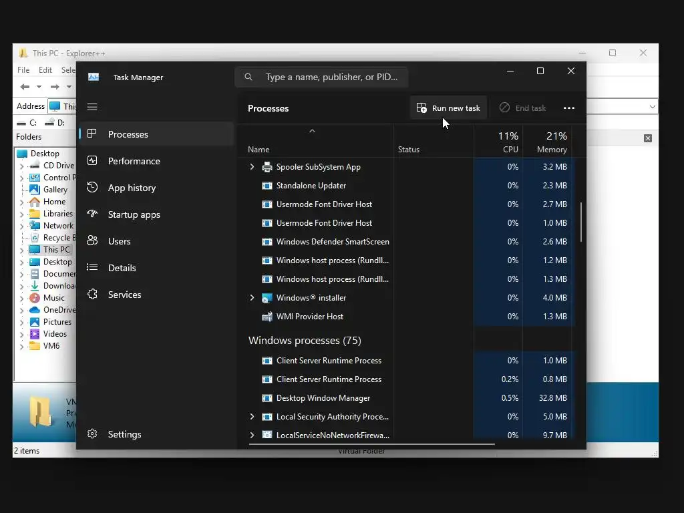Viewport: 684px width, 513px height.
Task: Open the Details page
Action: 156,268
